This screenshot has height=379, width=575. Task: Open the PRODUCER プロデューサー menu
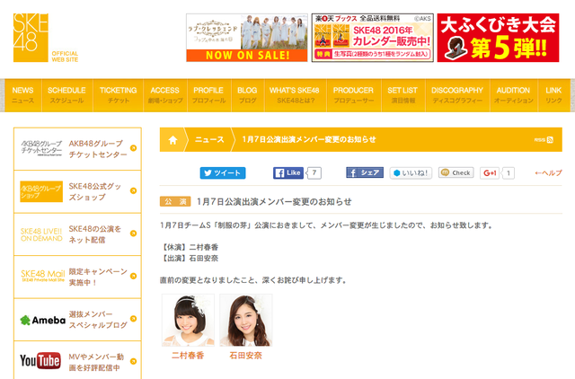coord(353,95)
